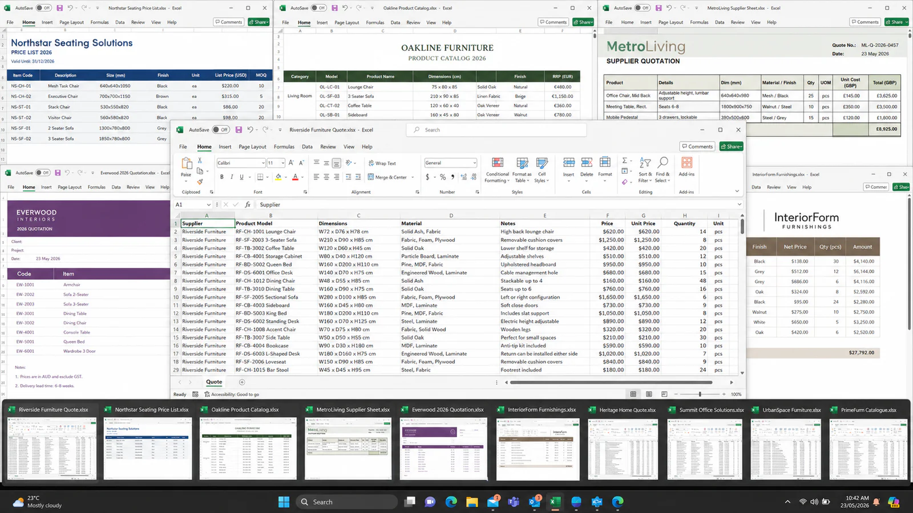Viewport: 913px width, 513px height.
Task: Open the Review tab in the Oakline window
Action: [413, 22]
